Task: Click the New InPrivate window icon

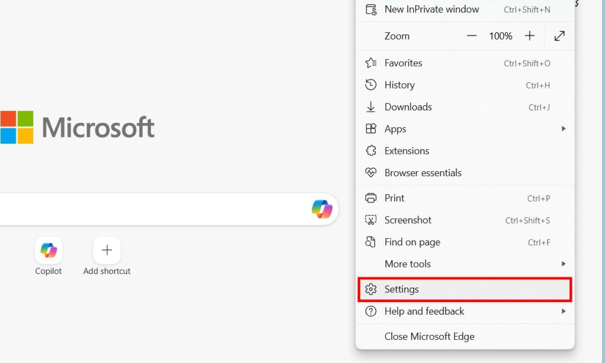Action: coord(371,9)
